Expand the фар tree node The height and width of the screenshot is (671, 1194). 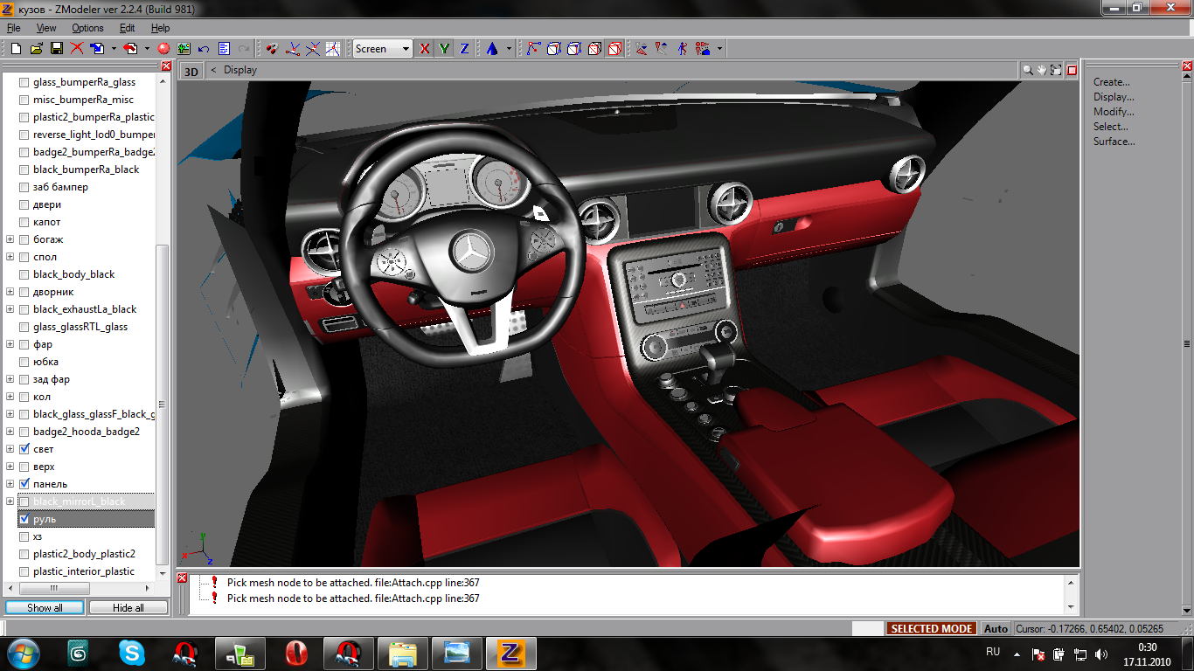tap(10, 344)
